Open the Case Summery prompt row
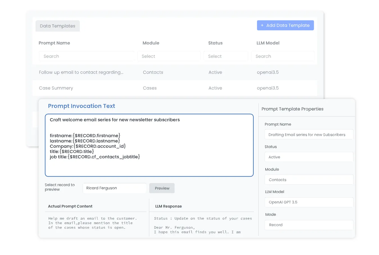379x255 pixels. (175, 88)
